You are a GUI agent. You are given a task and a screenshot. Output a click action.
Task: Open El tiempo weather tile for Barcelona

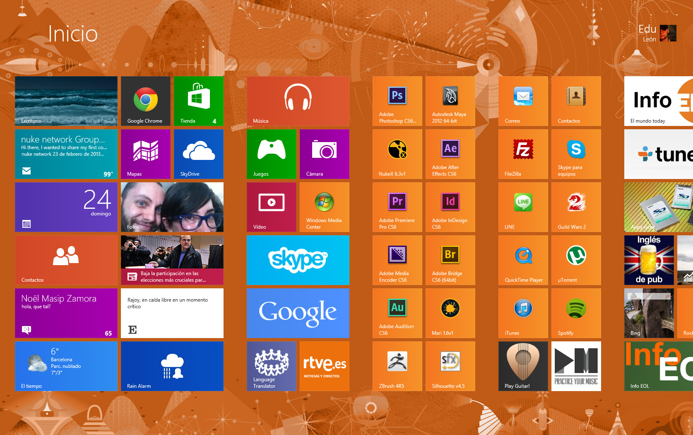click(x=66, y=366)
